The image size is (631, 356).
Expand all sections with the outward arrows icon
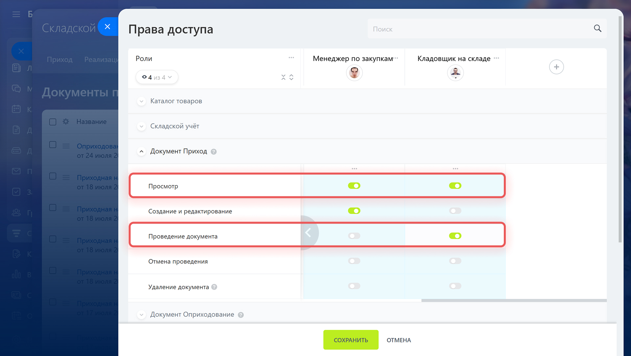tap(291, 77)
